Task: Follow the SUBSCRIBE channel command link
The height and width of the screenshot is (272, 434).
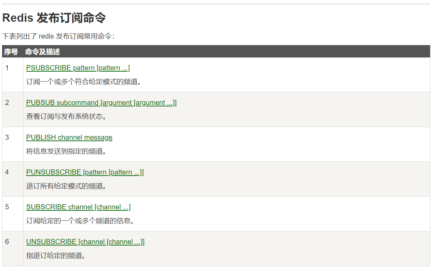Action: [x=78, y=207]
